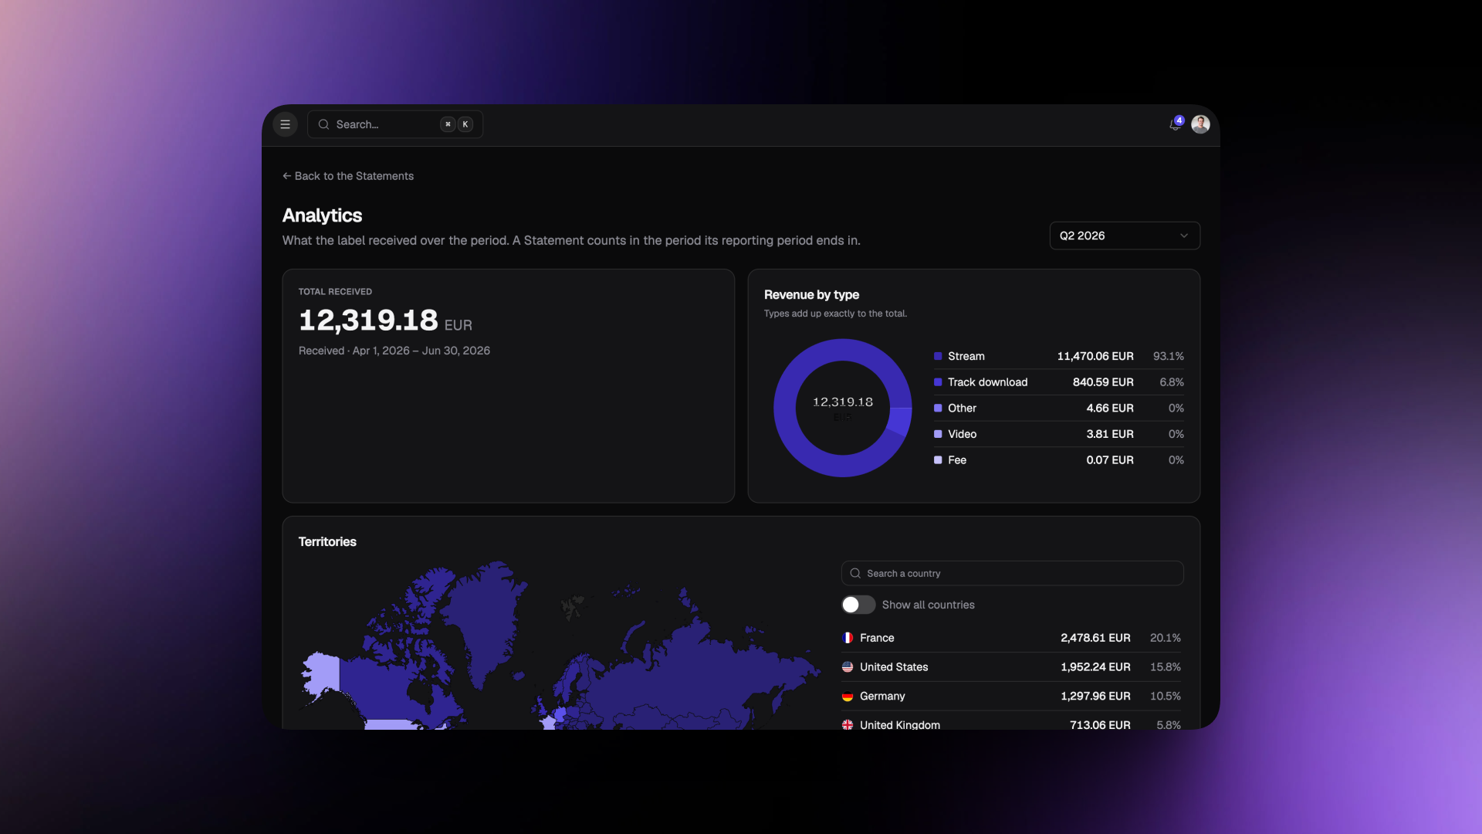Click the France flag icon
1482x834 pixels.
pos(848,638)
